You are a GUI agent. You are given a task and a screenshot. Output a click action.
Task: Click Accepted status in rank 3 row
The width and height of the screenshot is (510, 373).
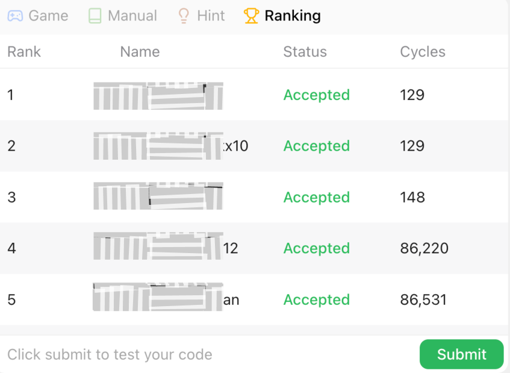click(316, 198)
